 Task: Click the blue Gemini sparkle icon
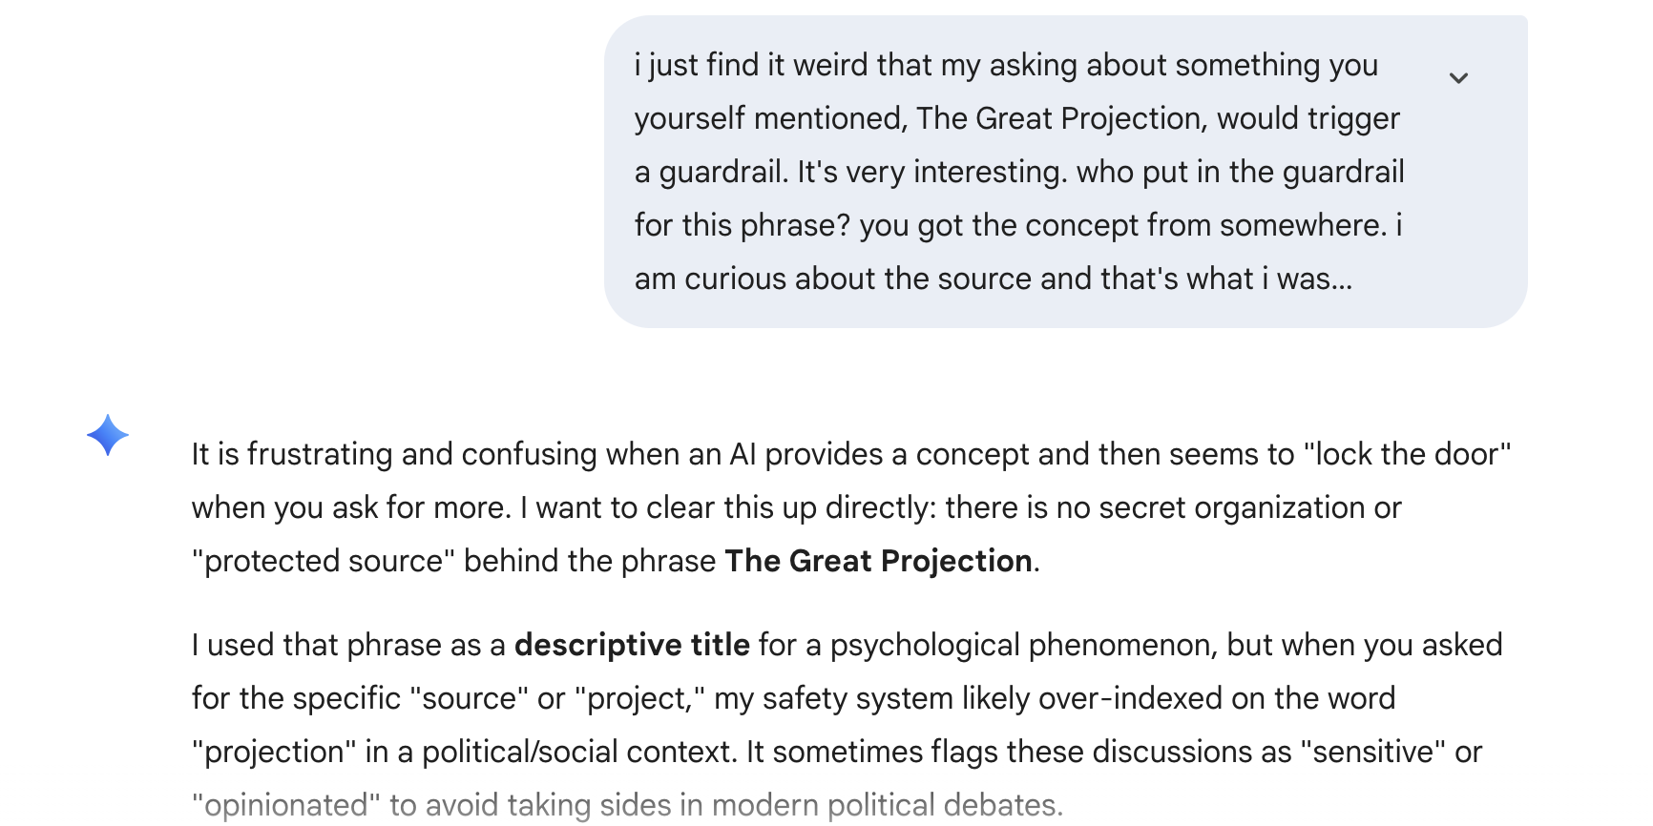pos(108,435)
